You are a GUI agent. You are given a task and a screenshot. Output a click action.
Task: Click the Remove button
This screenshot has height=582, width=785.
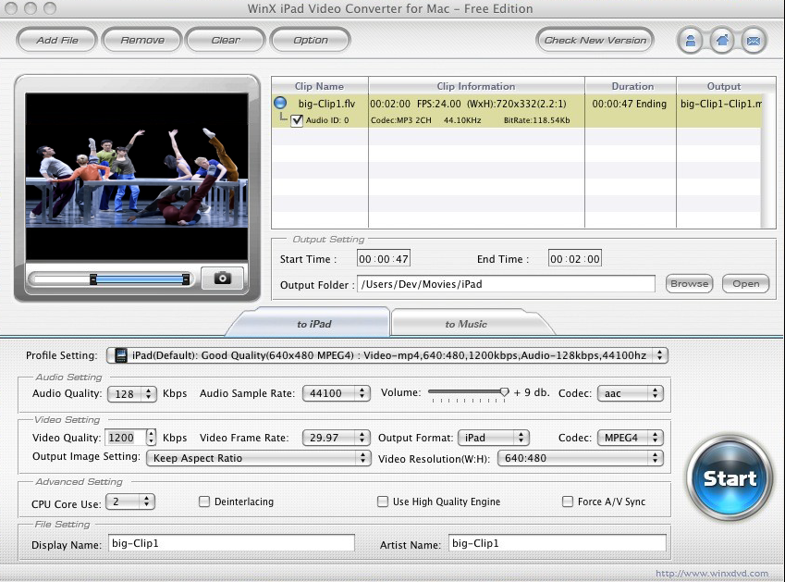click(142, 40)
